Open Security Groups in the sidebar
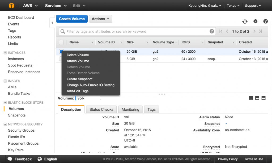272x163 pixels. pyautogui.click(x=21, y=130)
